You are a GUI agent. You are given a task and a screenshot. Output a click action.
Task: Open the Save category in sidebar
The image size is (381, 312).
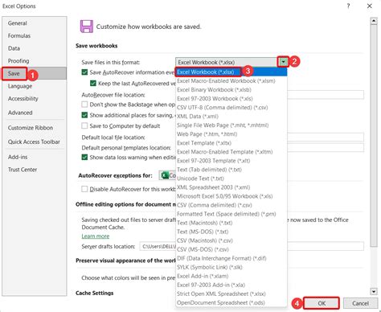[x=14, y=73]
